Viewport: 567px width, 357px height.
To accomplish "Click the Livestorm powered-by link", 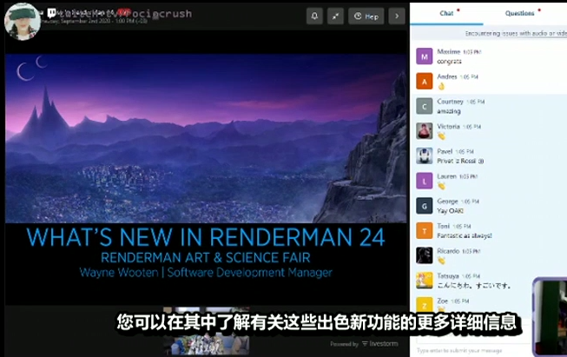I will point(364,344).
